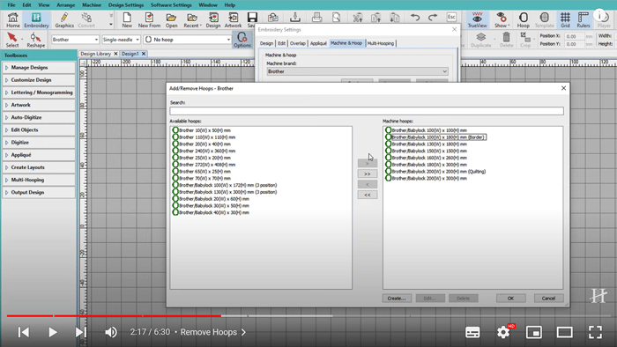Toggle YouTube subtitles button

[x=472, y=332]
